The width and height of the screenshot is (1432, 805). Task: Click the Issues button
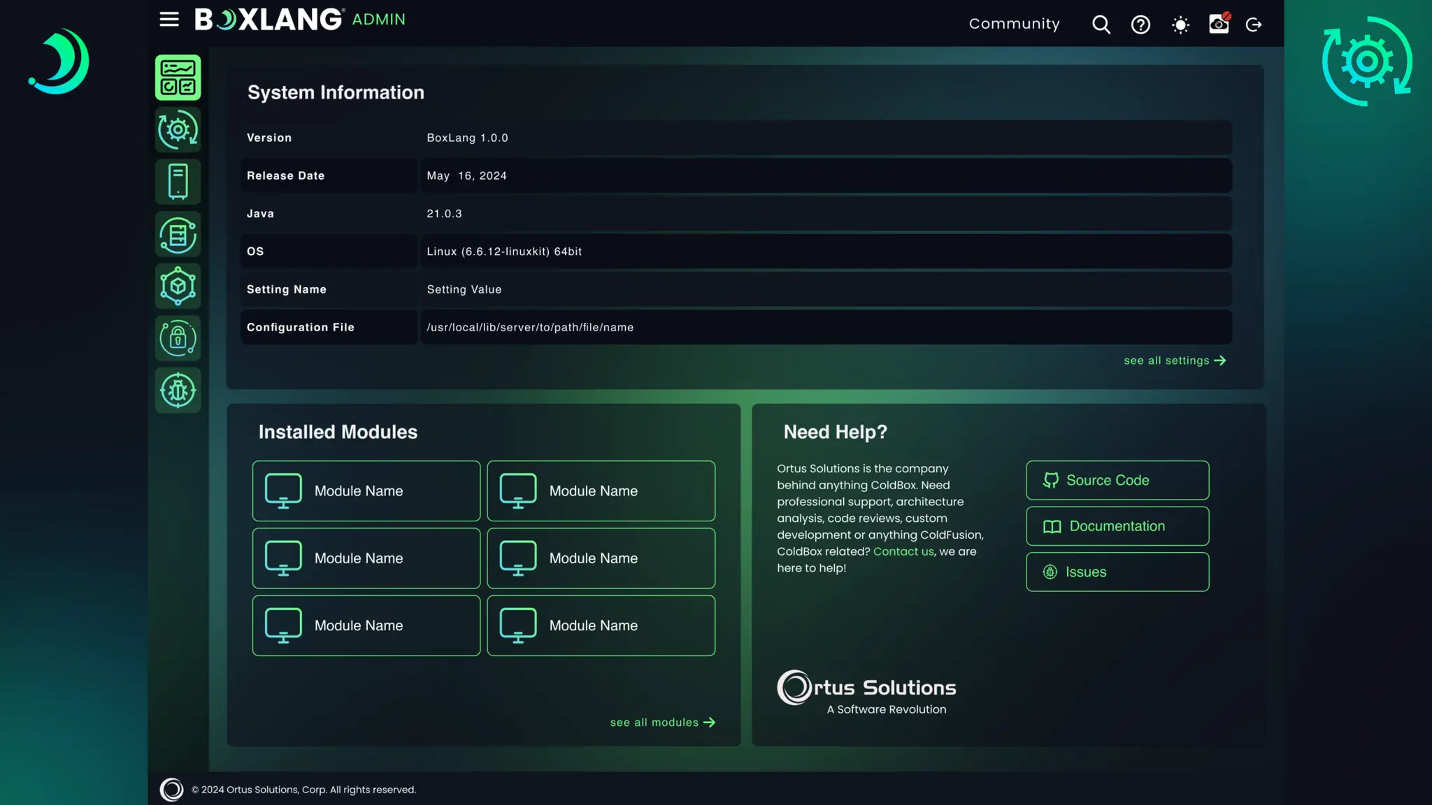point(1117,572)
